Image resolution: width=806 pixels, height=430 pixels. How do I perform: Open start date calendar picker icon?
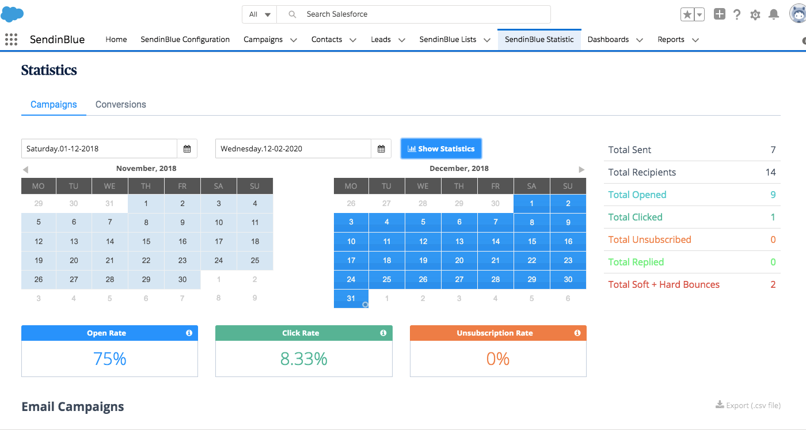coord(187,149)
